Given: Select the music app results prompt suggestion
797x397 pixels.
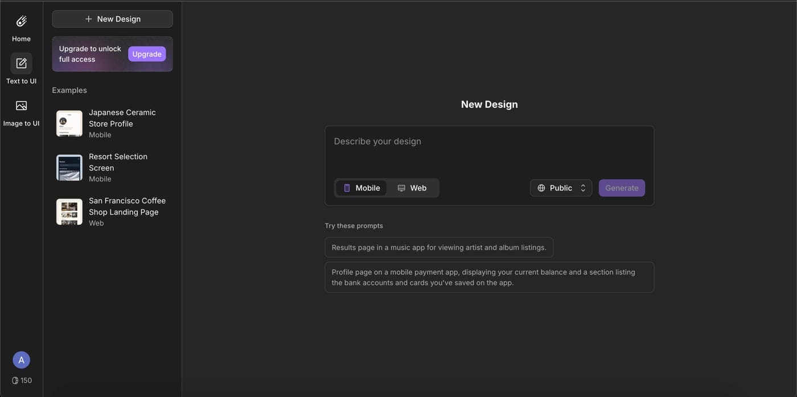Looking at the screenshot, I should click(439, 247).
